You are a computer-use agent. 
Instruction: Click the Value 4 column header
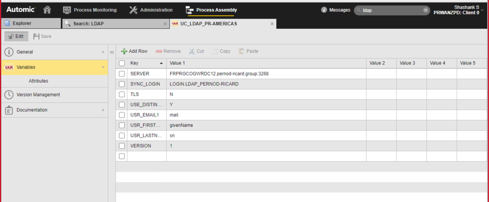pos(442,63)
